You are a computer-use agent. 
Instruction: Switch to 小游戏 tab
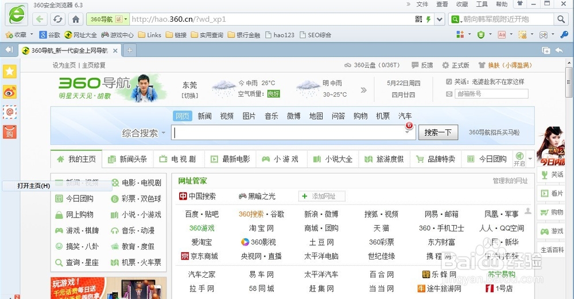coord(281,159)
